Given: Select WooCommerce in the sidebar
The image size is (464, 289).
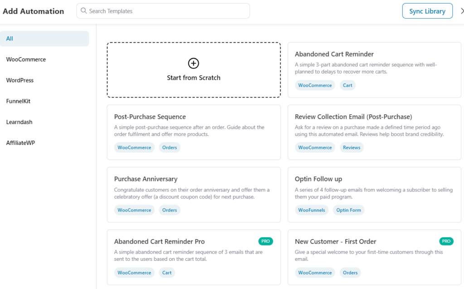Looking at the screenshot, I should pos(26,59).
